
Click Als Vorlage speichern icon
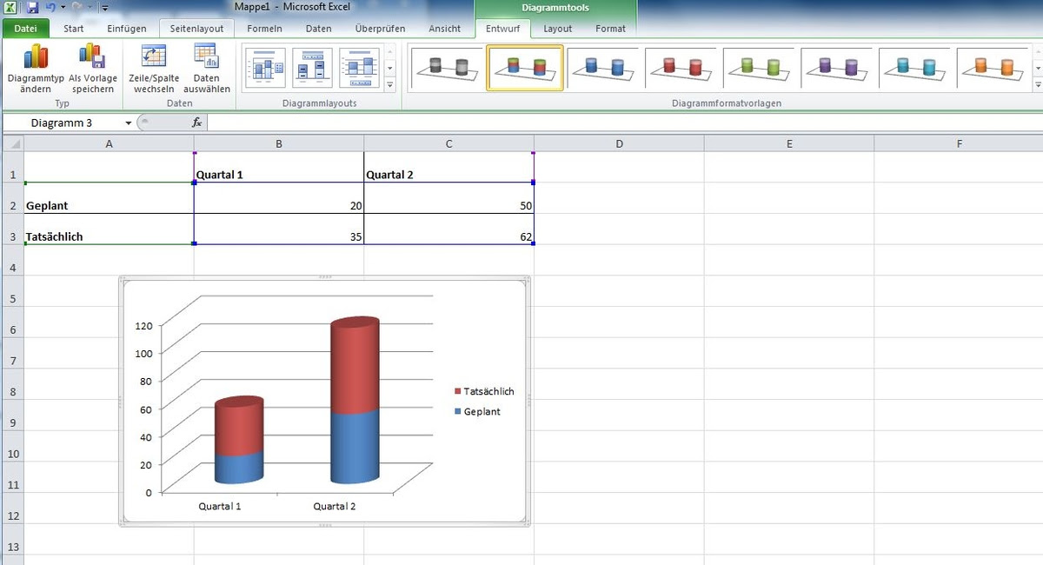click(x=92, y=57)
